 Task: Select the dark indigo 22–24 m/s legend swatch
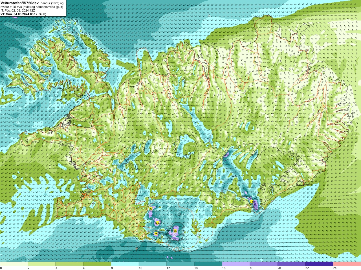[319, 264]
